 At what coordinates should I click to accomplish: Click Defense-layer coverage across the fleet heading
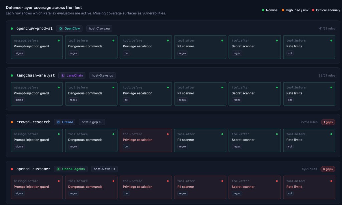click(x=44, y=8)
